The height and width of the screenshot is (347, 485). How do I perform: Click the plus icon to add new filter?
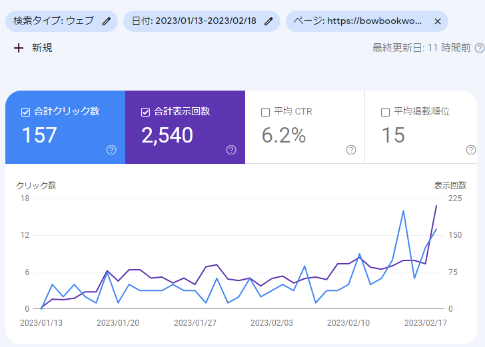tap(19, 48)
